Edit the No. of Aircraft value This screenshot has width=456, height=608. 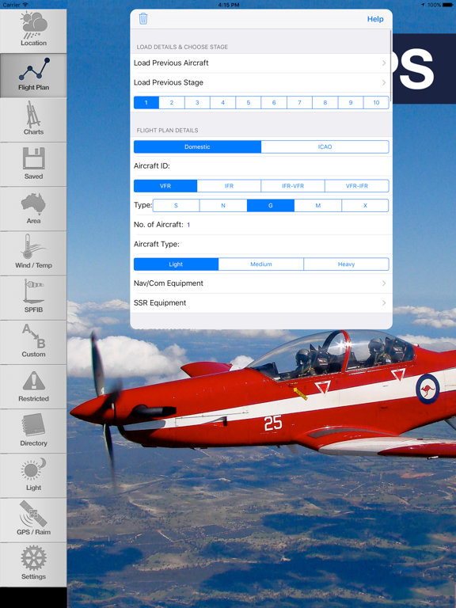pyautogui.click(x=188, y=225)
